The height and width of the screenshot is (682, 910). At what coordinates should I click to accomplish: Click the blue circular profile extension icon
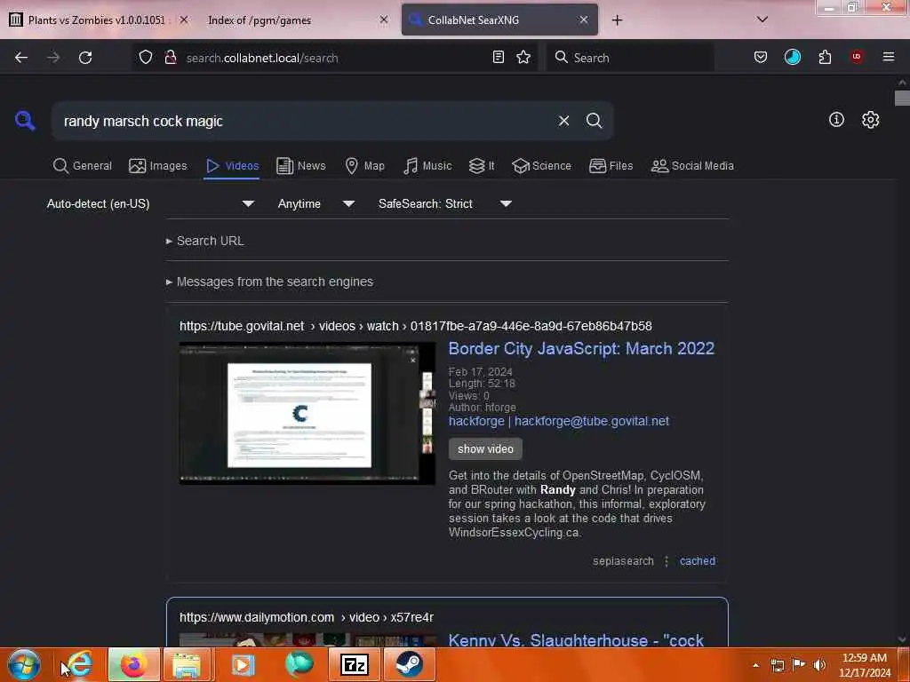click(x=792, y=57)
